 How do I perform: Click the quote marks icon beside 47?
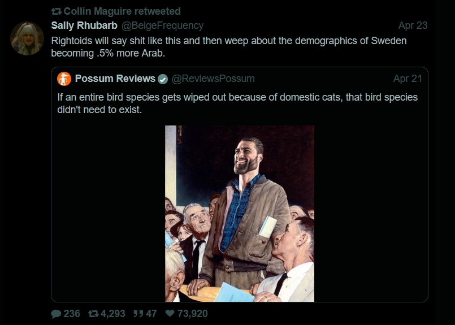tap(137, 313)
